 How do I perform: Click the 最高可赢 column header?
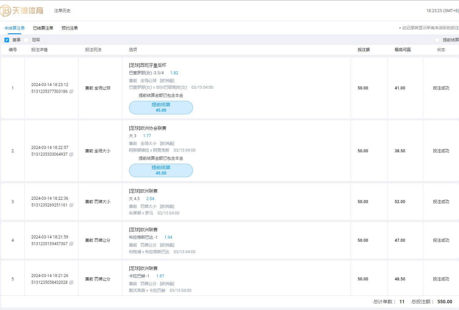point(402,50)
